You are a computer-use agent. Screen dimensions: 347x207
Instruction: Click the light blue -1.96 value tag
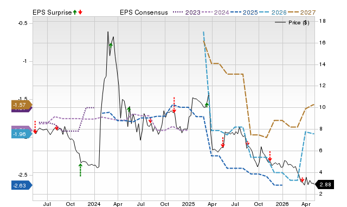click(x=22, y=134)
